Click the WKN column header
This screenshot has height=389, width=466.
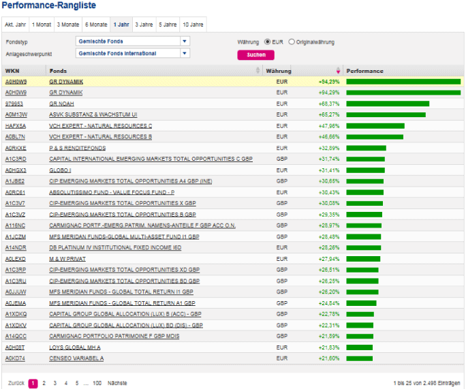click(x=12, y=71)
